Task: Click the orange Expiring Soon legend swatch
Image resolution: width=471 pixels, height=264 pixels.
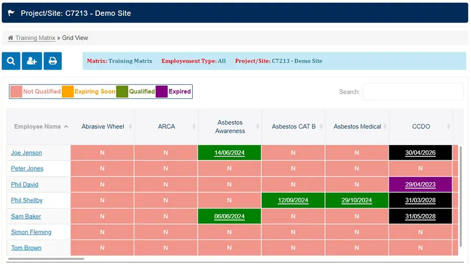Action: [x=68, y=92]
